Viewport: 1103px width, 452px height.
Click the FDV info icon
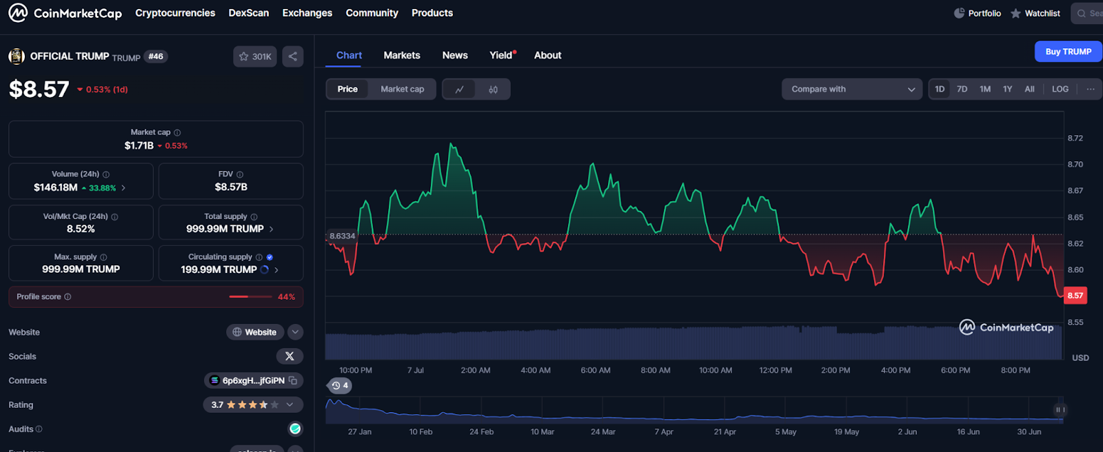tap(240, 174)
